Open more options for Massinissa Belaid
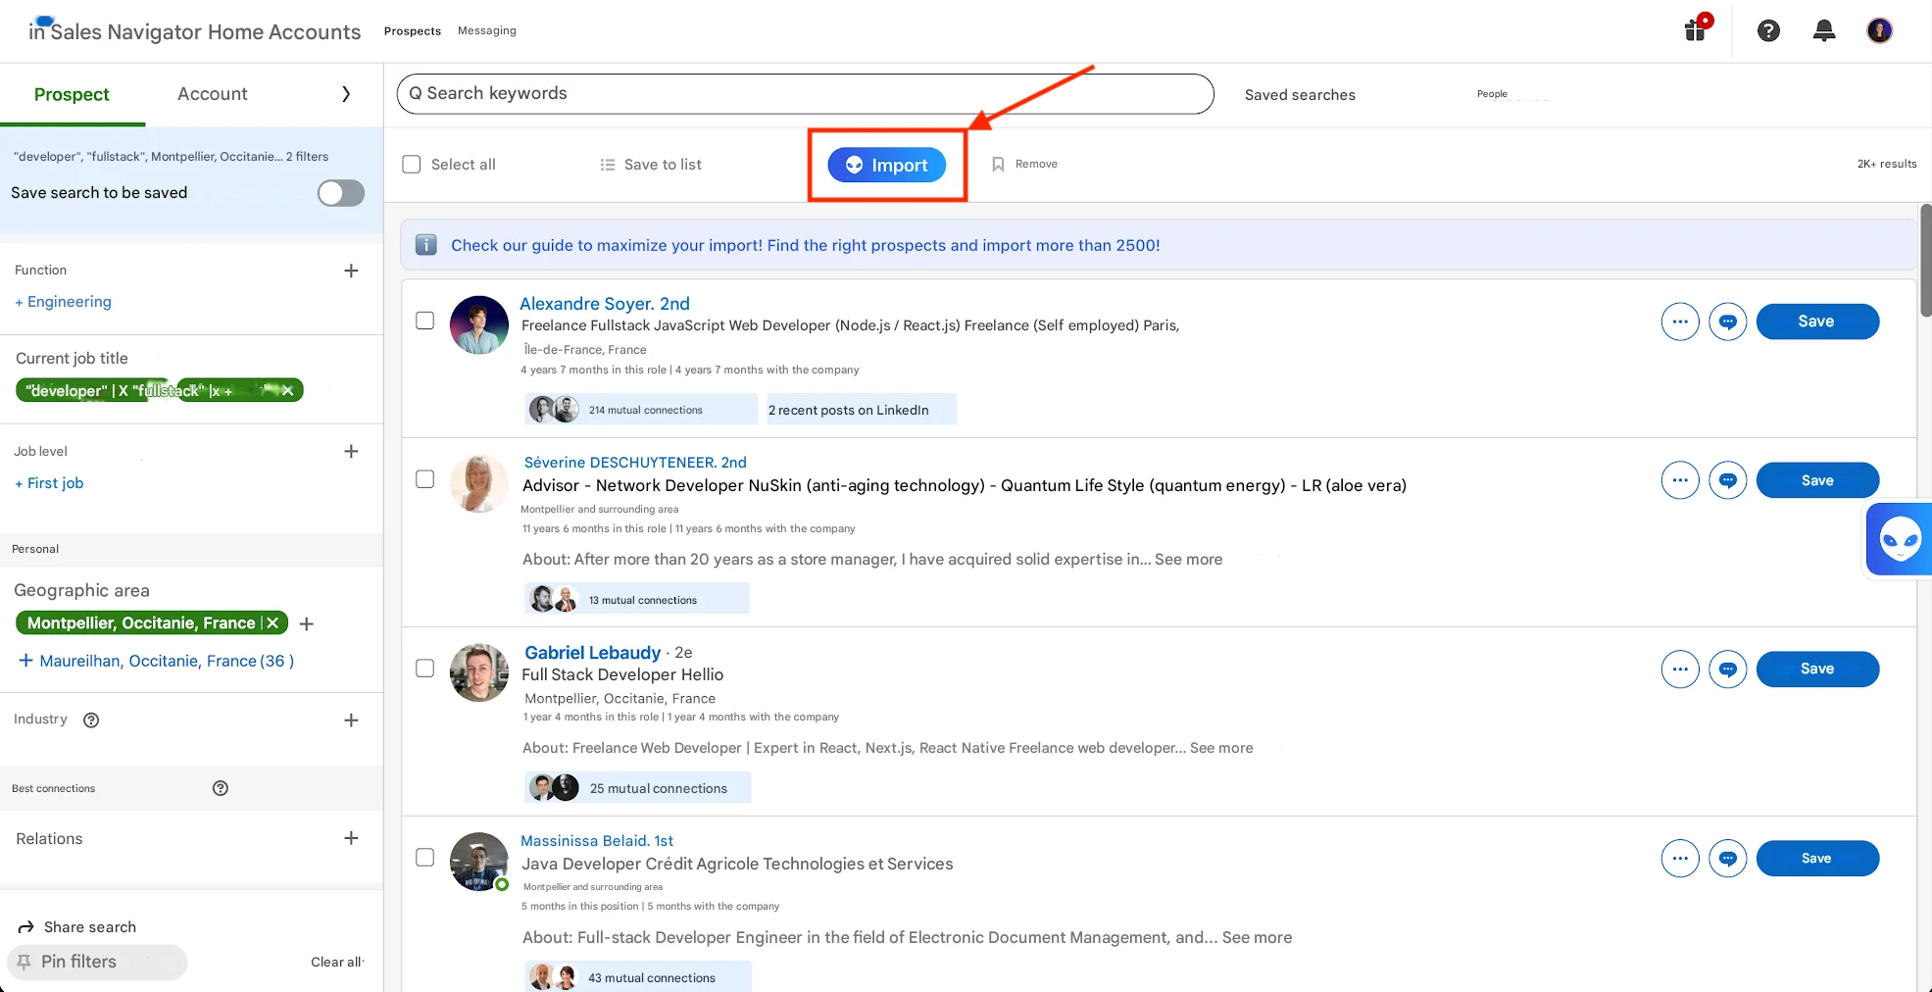The height and width of the screenshot is (992, 1932). tap(1680, 859)
